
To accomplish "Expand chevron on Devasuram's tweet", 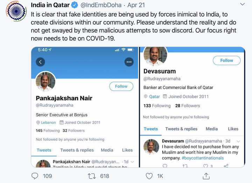I will (238, 141).
